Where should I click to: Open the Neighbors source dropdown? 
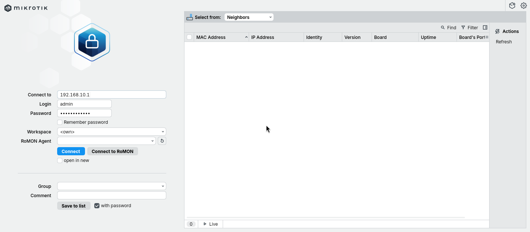(x=249, y=17)
